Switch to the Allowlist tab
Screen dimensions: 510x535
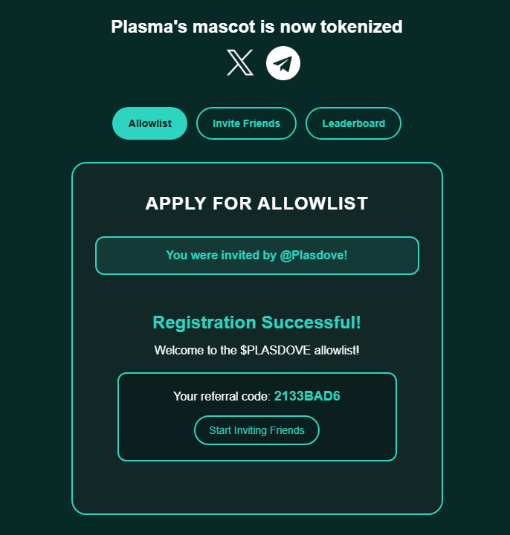tap(149, 123)
